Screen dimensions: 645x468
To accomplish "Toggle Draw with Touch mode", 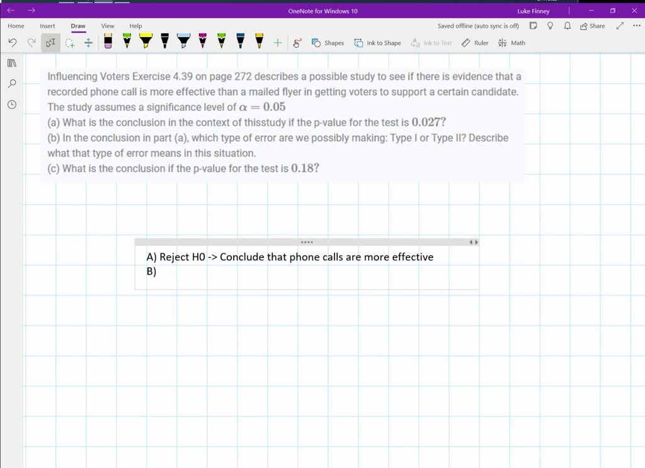I will [297, 43].
